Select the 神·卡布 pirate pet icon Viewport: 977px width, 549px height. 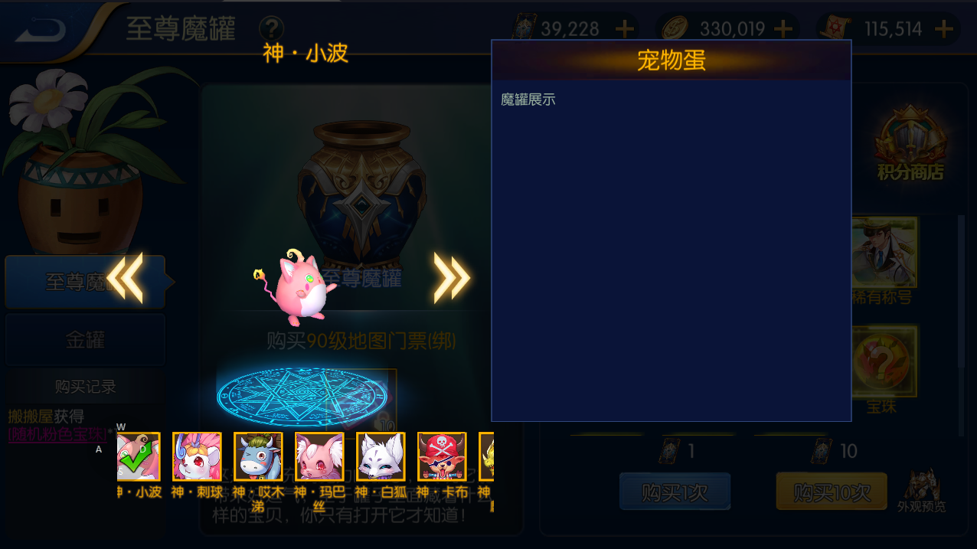[x=443, y=457]
